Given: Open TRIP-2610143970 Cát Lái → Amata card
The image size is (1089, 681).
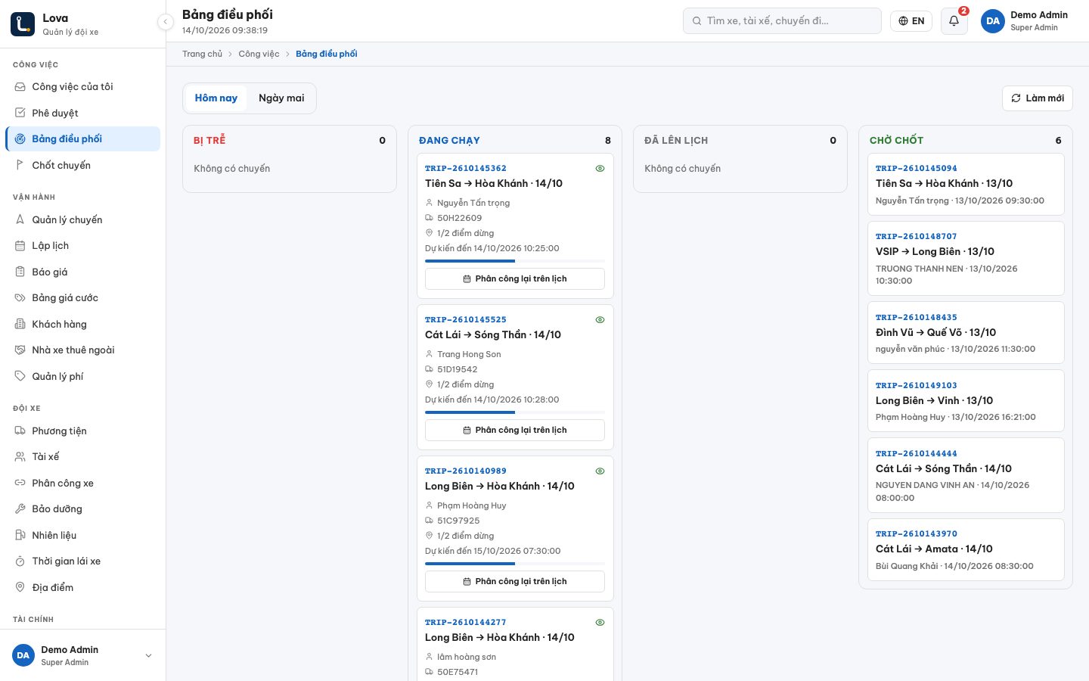Looking at the screenshot, I should 966,549.
